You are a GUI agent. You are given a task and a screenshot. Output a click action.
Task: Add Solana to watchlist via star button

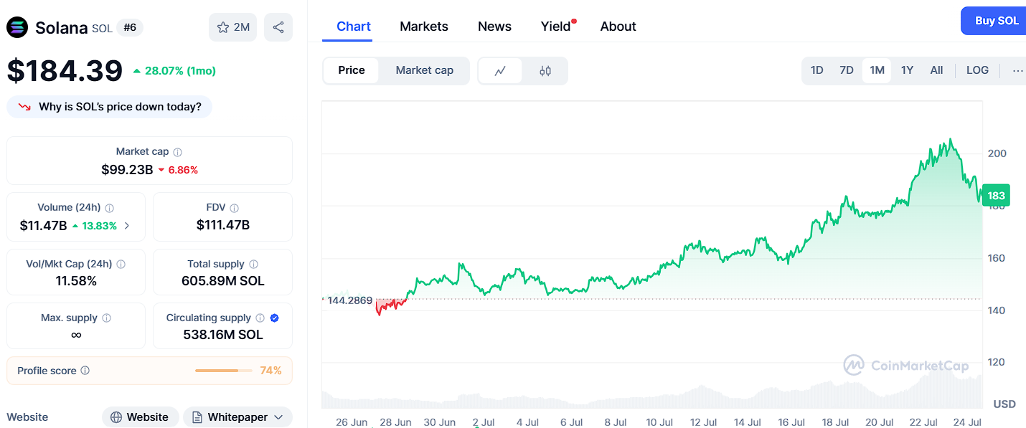pos(232,27)
